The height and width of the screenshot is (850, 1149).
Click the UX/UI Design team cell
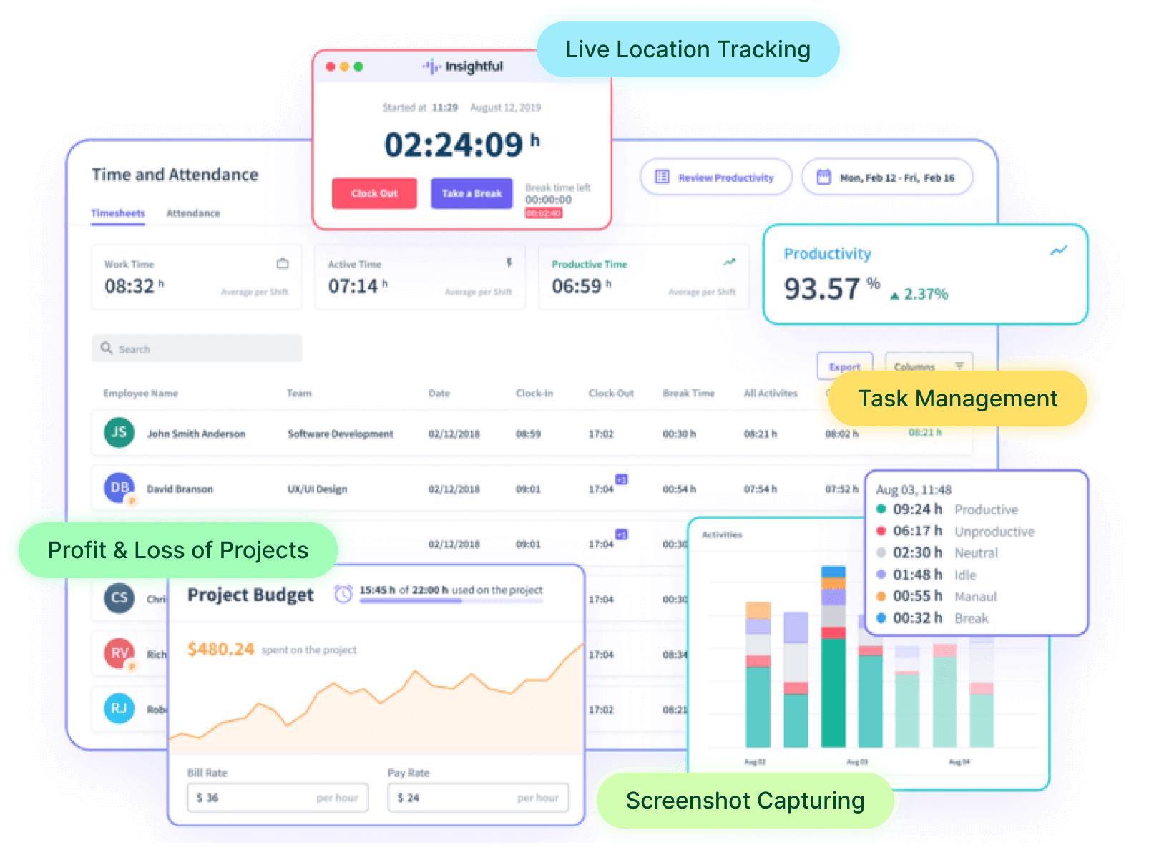coord(317,489)
